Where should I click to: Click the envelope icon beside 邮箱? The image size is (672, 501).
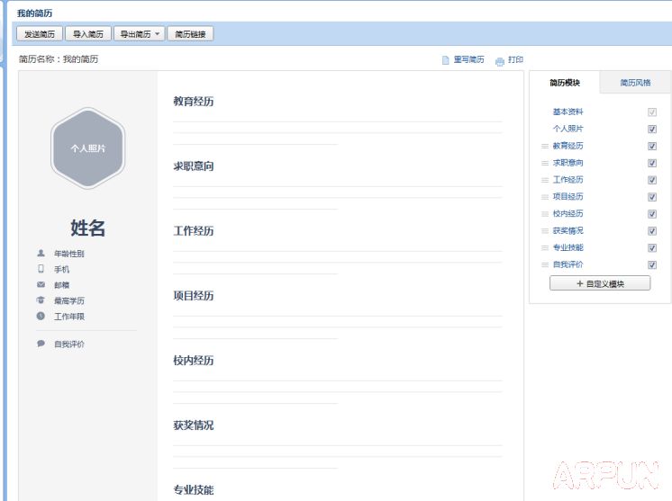(x=41, y=284)
